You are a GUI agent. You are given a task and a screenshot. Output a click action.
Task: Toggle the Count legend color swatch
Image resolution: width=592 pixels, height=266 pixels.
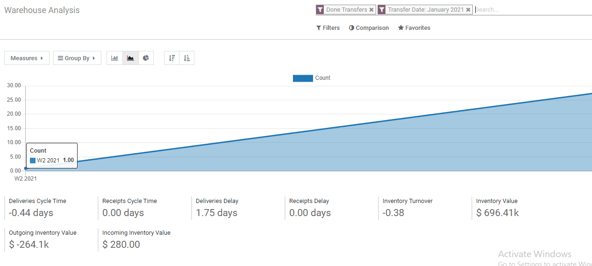[x=303, y=78]
